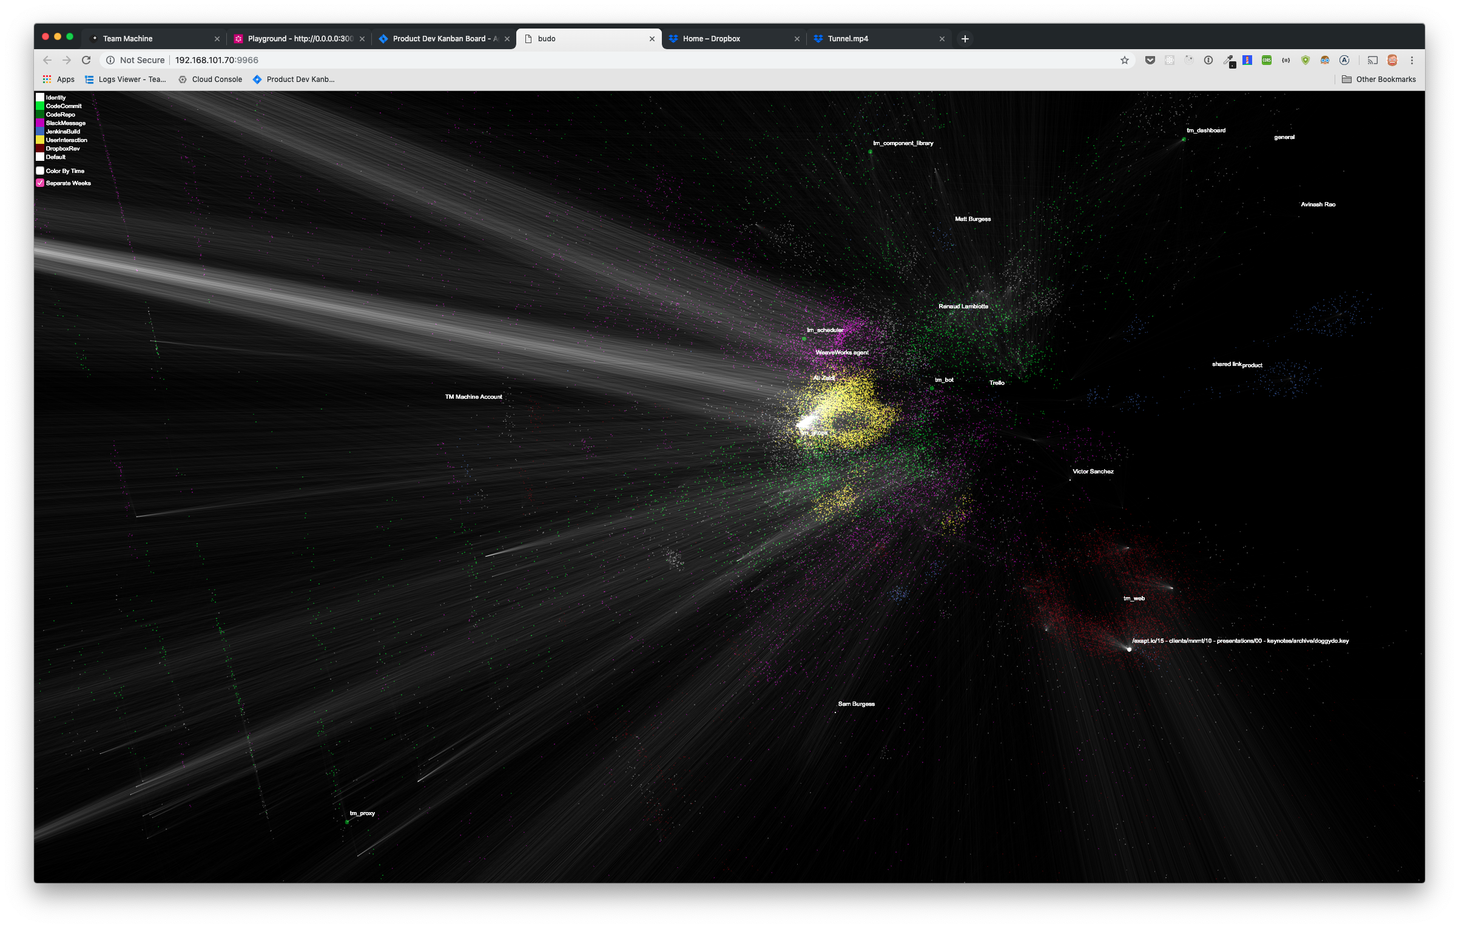
Task: Click the white Identity color swatch
Action: (40, 97)
